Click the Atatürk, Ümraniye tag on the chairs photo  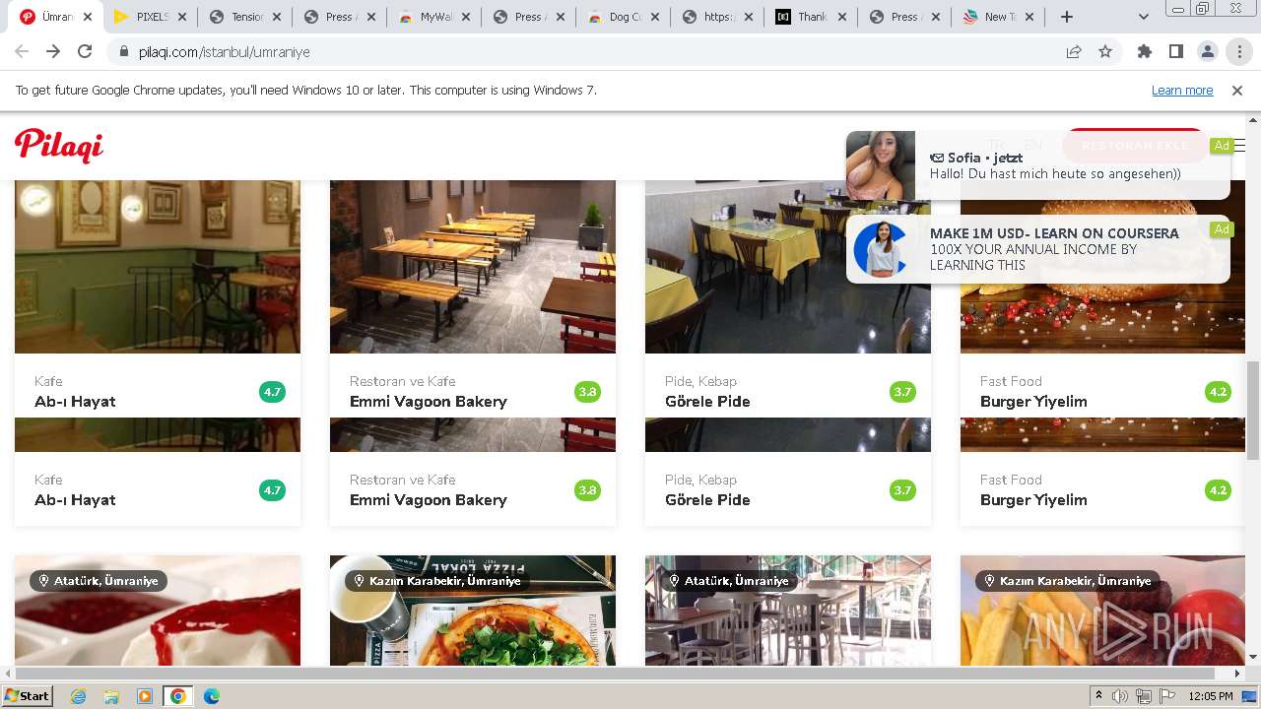pos(729,581)
